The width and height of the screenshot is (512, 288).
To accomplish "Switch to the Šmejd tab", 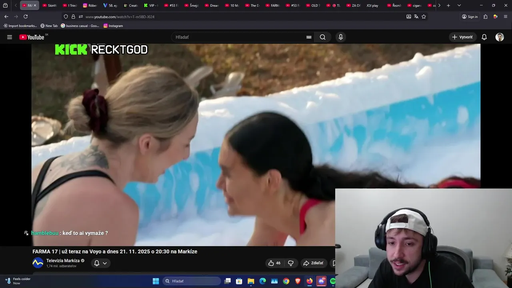I will [x=192, y=6].
